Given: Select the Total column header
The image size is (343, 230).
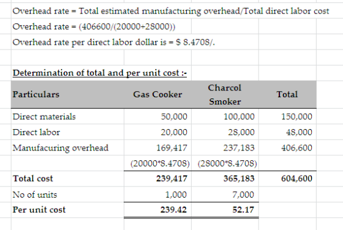Looking at the screenshot, I should (287, 94).
